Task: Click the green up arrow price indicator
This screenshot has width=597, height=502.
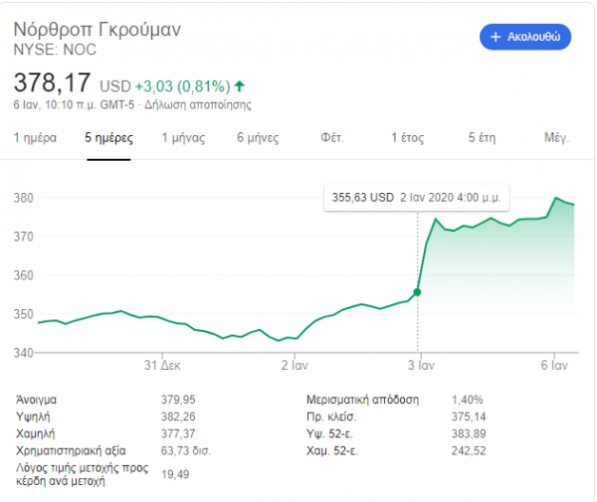Action: [239, 86]
